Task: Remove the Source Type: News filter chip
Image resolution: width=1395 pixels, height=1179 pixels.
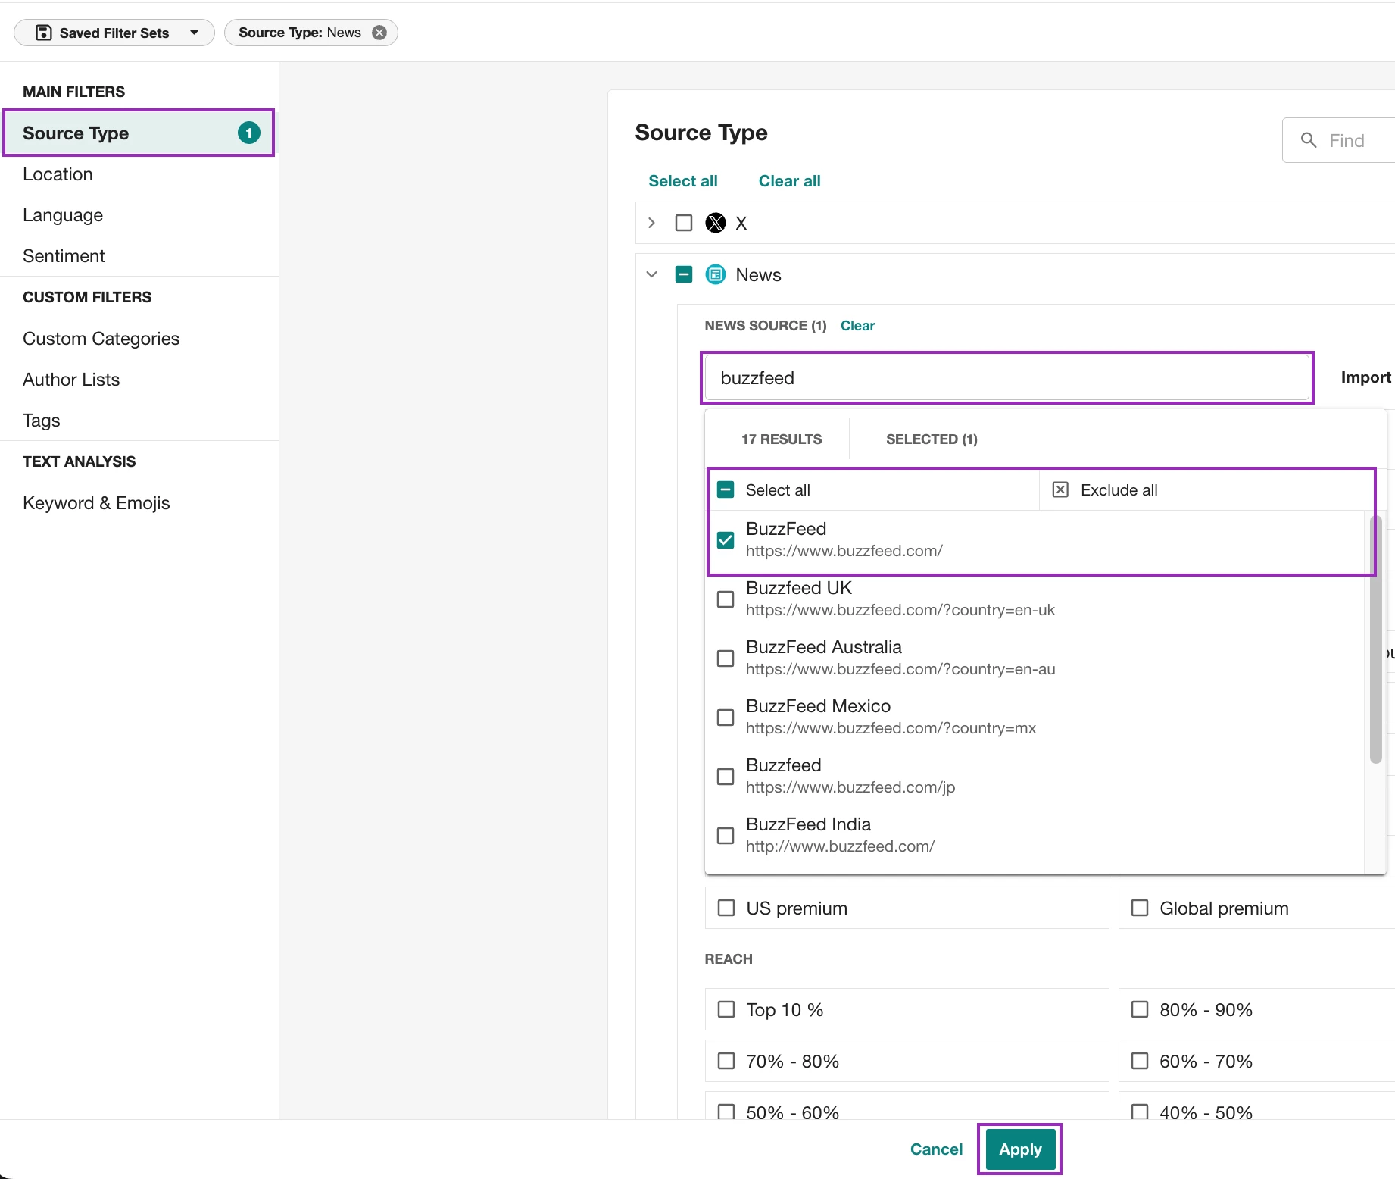Action: coord(379,33)
